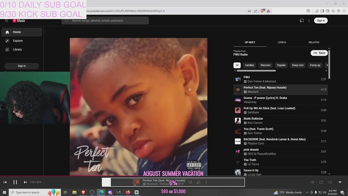Click the share page icon in the address bar
This screenshot has height=196, width=348.
[256, 11]
